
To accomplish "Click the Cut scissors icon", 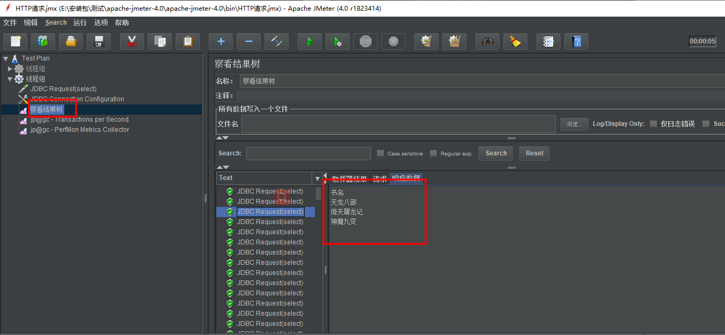I will coord(132,41).
